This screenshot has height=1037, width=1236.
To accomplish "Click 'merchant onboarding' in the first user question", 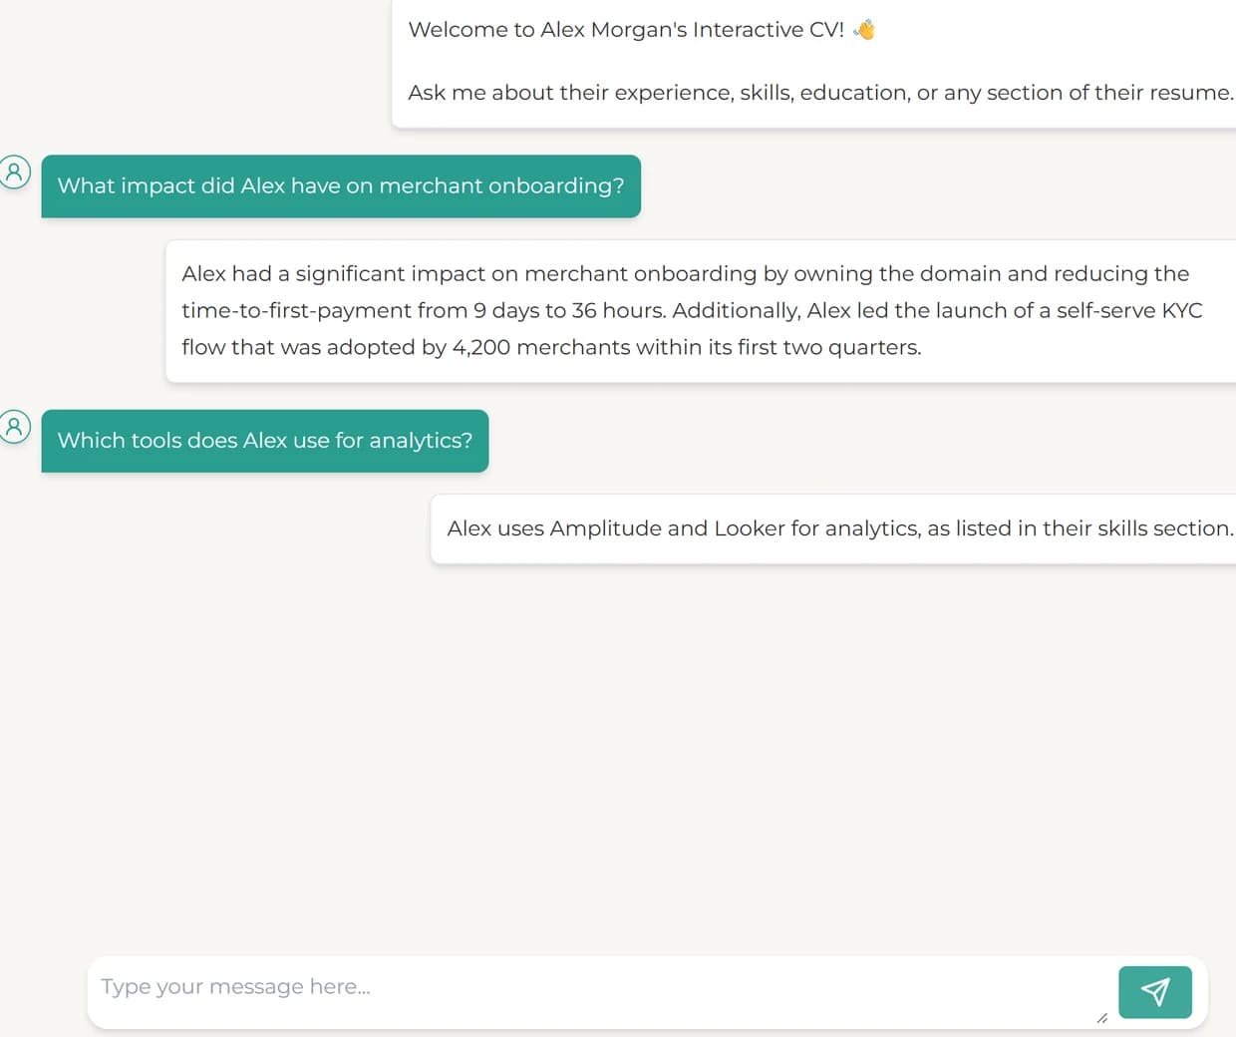I will 501,185.
